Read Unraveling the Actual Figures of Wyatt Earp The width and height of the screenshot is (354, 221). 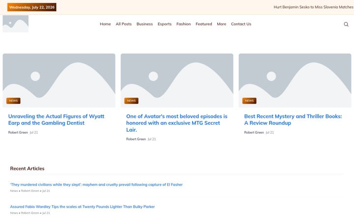click(56, 119)
